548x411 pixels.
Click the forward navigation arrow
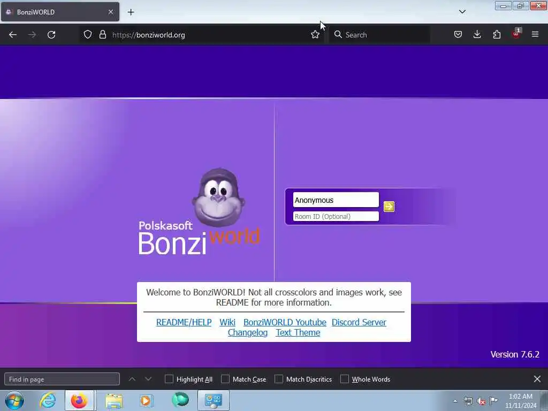[x=32, y=35]
